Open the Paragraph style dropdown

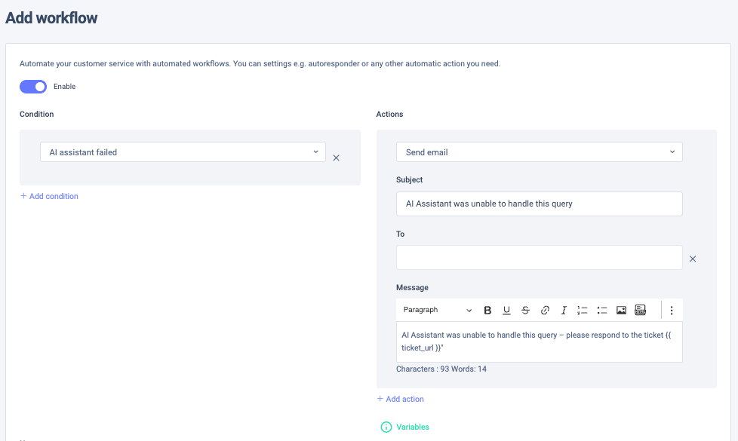pyautogui.click(x=437, y=310)
